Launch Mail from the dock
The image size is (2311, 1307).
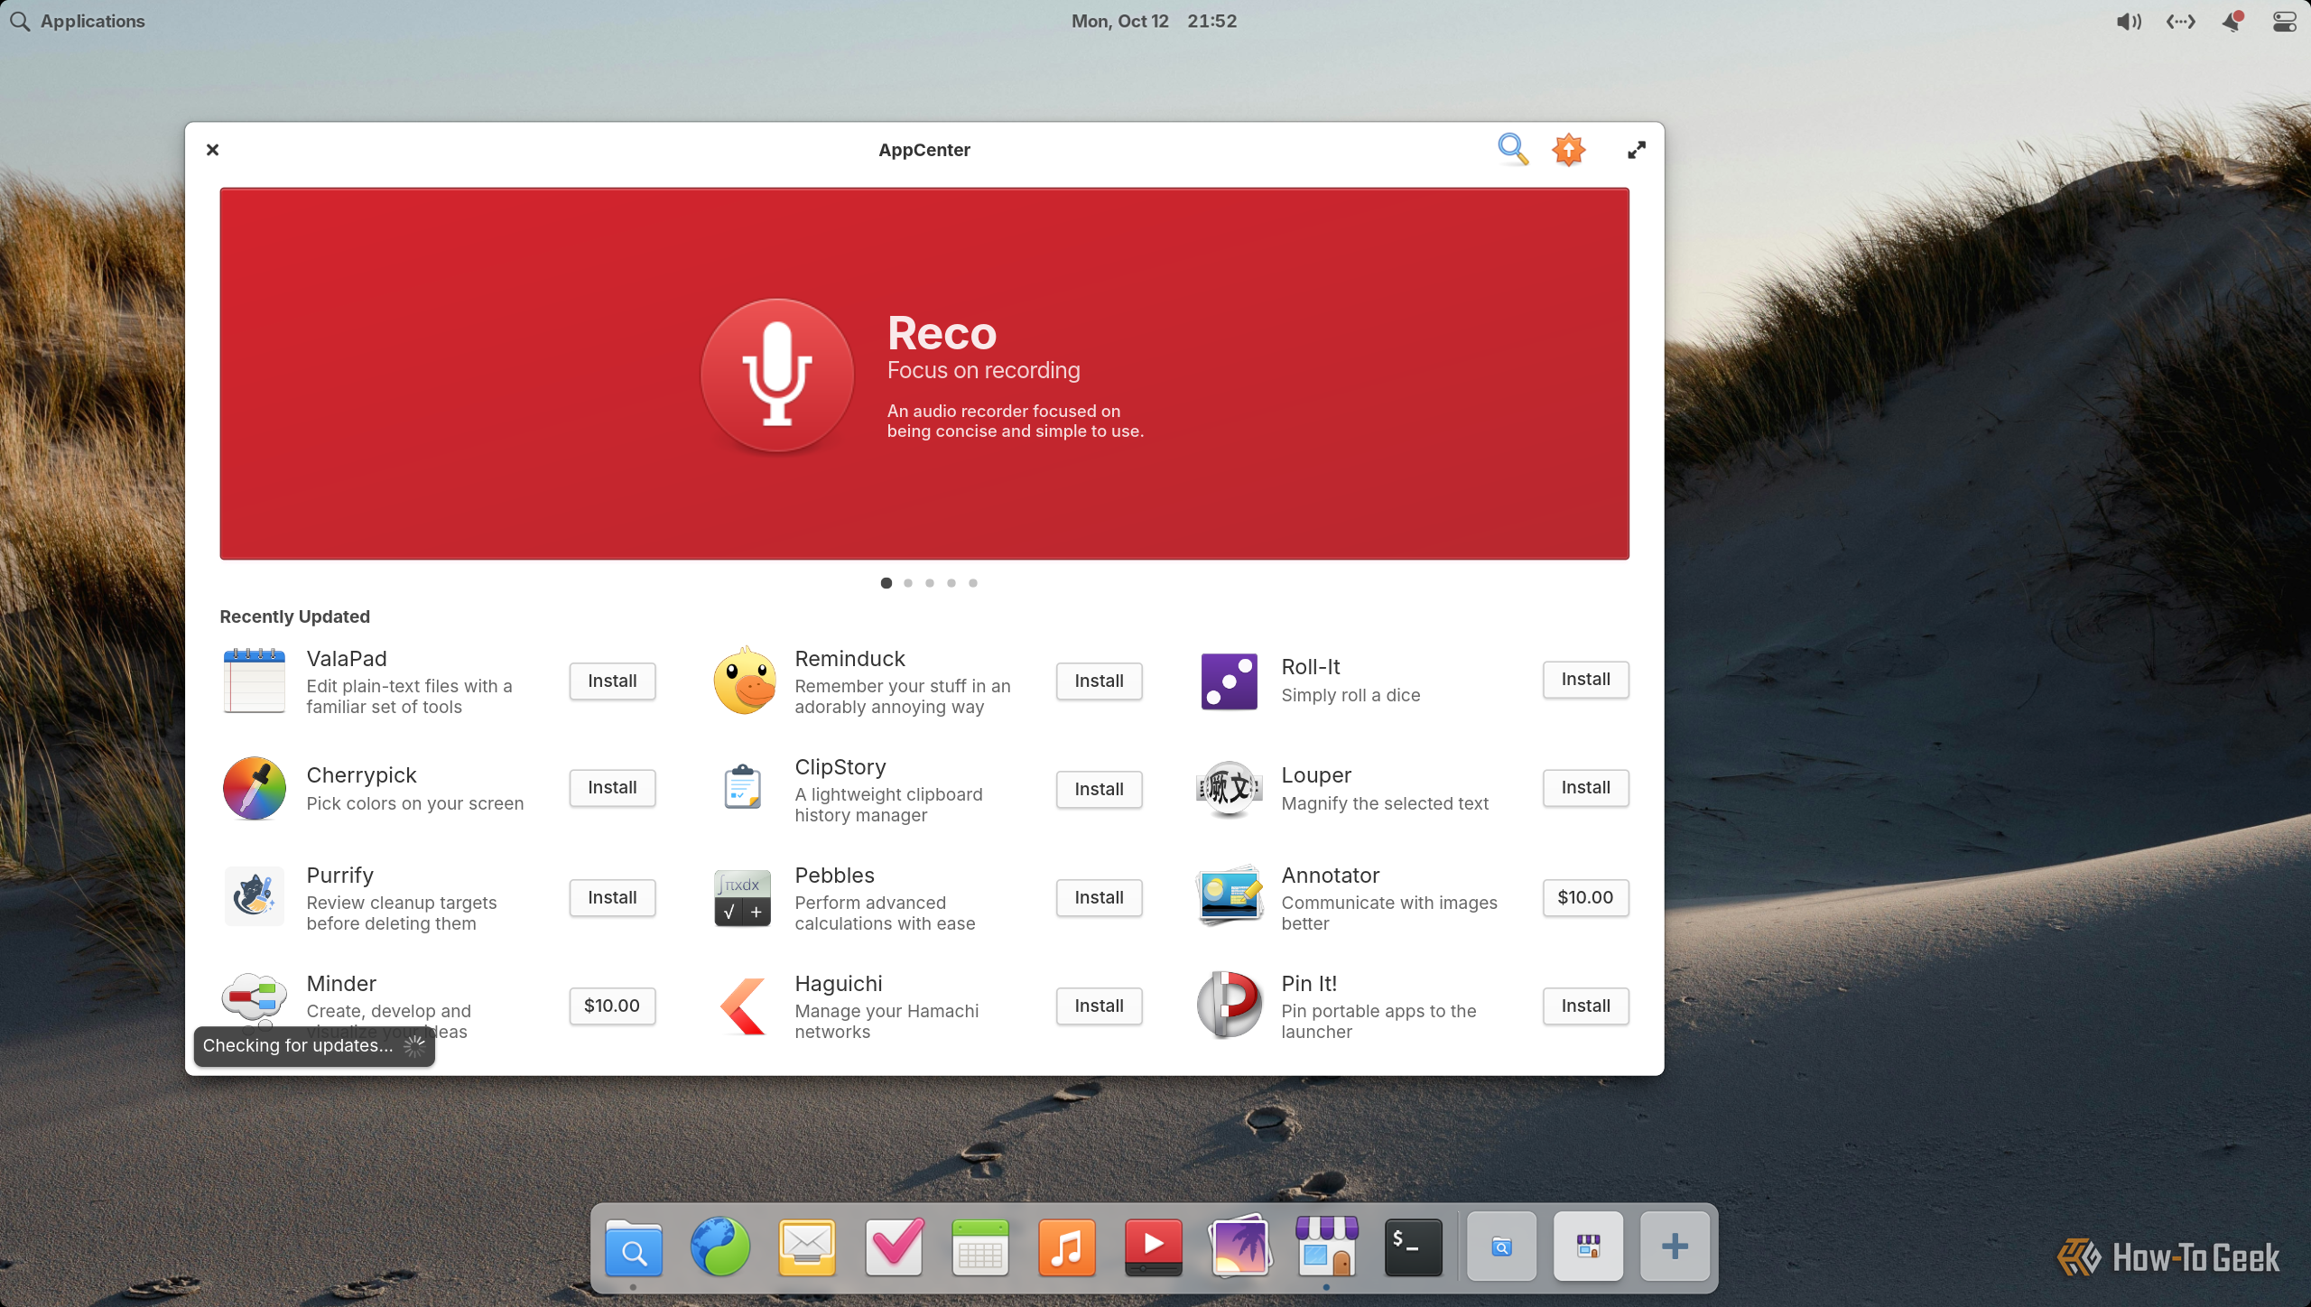pyautogui.click(x=807, y=1247)
